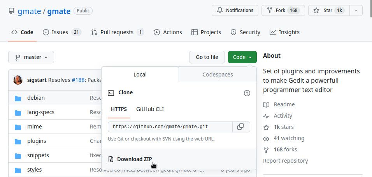Image resolution: width=372 pixels, height=177 pixels.
Task: Click the snippets folder icon
Action: [x=18, y=156]
